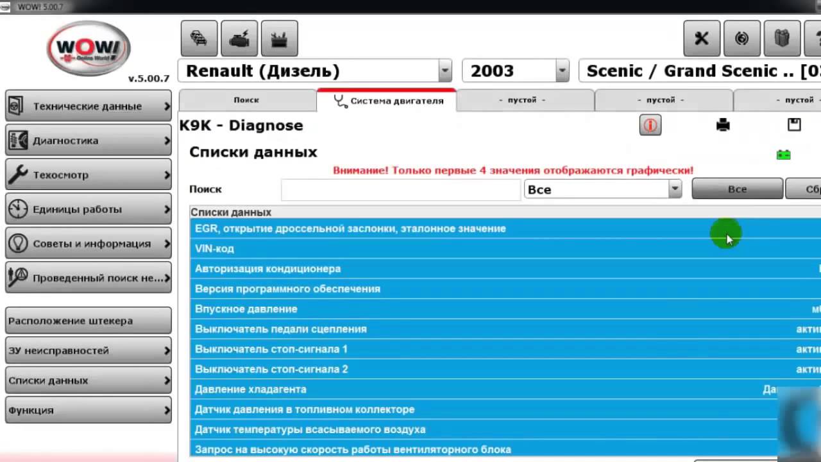This screenshot has width=821, height=462.
Task: Switch to the Поиск tab
Action: click(x=247, y=100)
